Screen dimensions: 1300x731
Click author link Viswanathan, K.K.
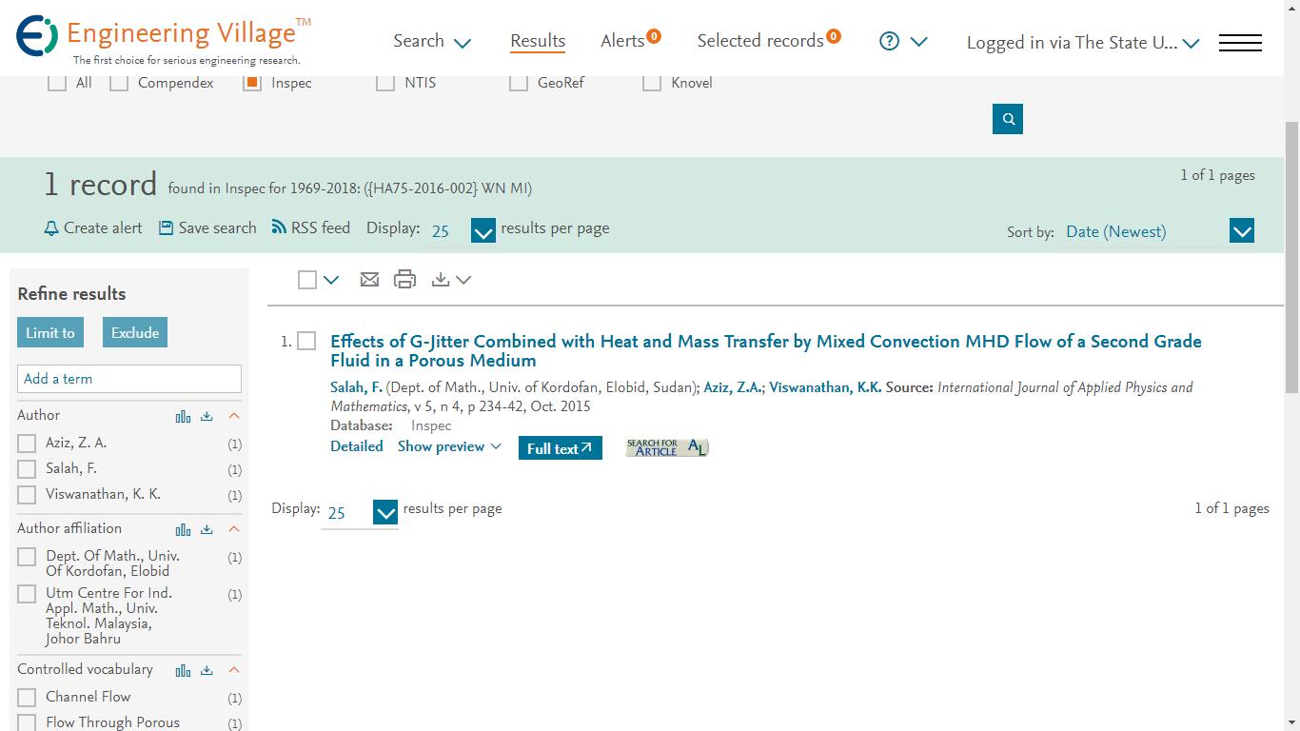coord(825,387)
